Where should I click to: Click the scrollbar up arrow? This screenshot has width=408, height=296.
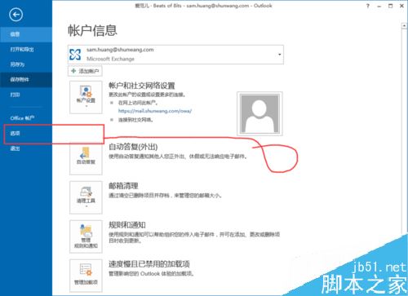[x=404, y=25]
